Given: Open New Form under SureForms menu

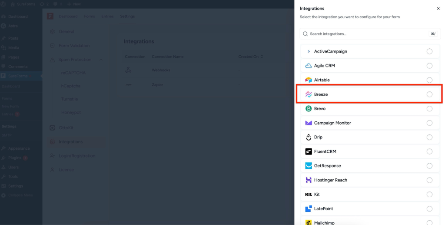Looking at the screenshot, I should [10, 106].
